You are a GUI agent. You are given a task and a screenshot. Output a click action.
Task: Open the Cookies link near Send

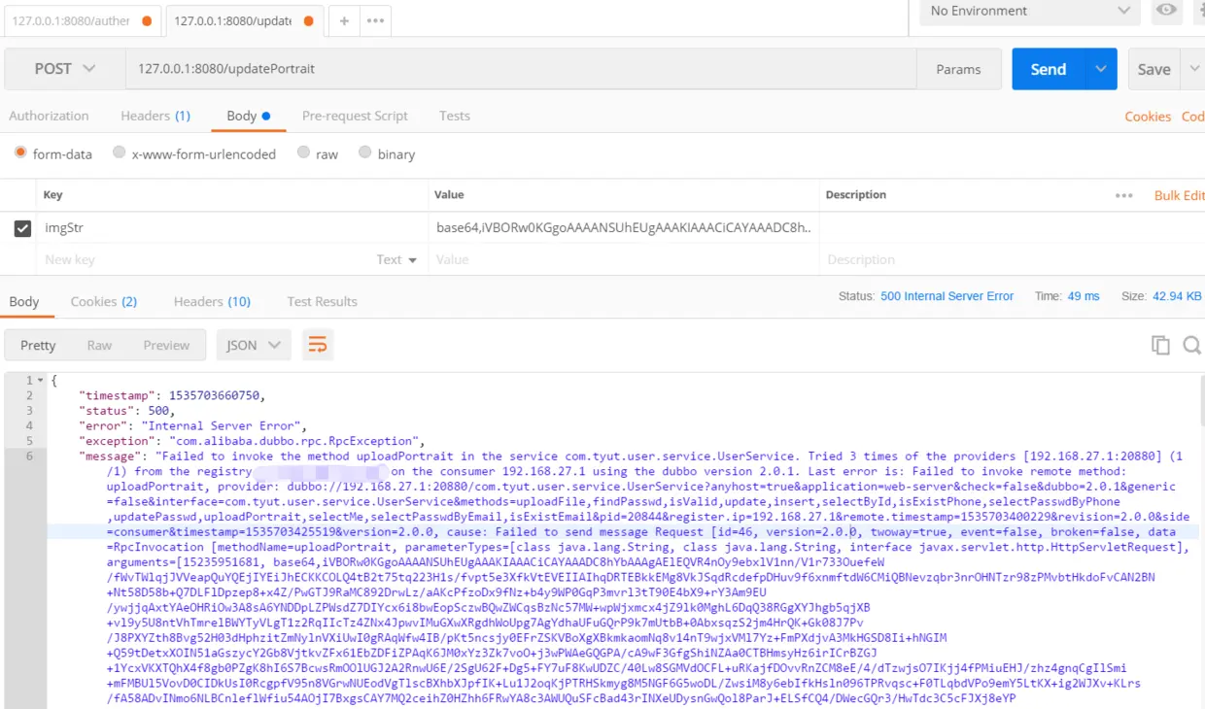coord(1148,117)
